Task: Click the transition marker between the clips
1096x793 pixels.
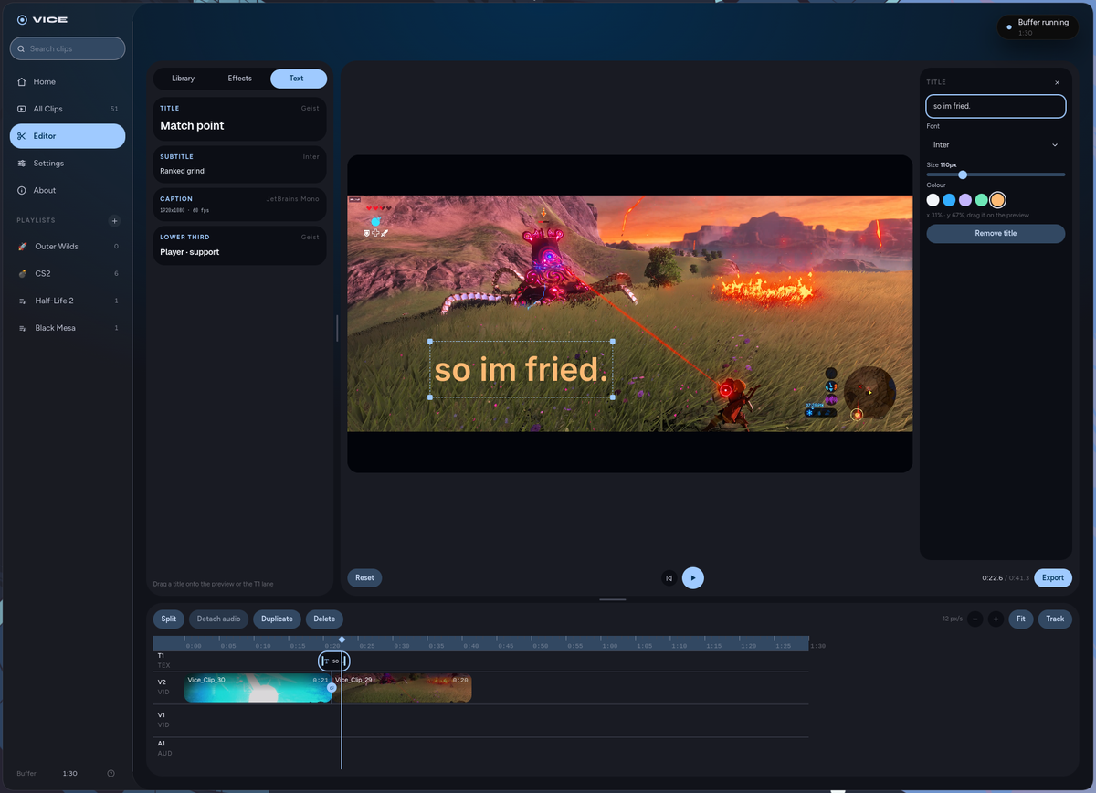Action: pos(332,688)
